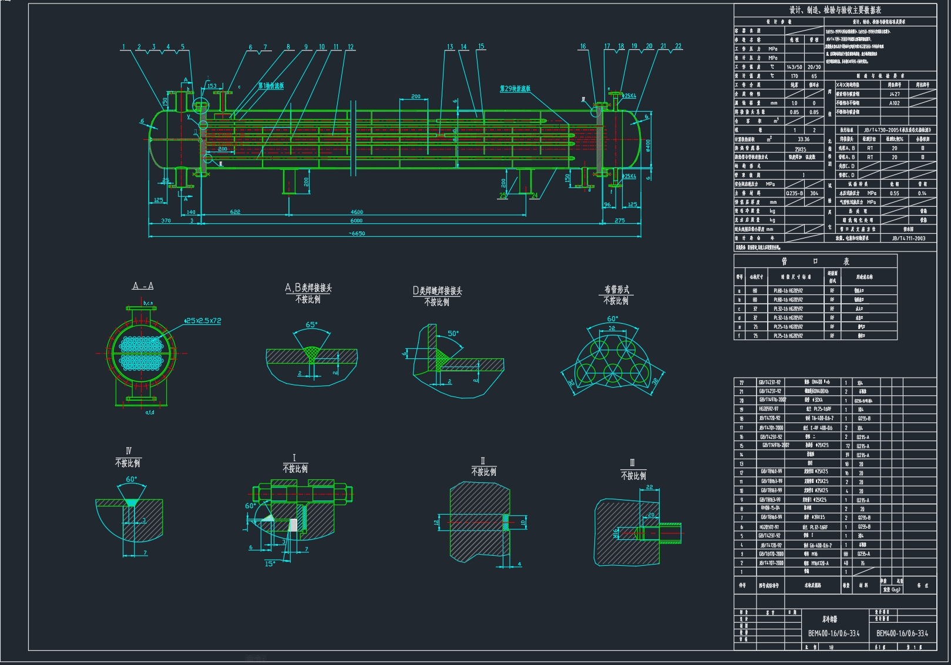Image resolution: width=951 pixels, height=665 pixels.
Task: Select the 4600 saddle spacing dimension
Action: (x=357, y=212)
